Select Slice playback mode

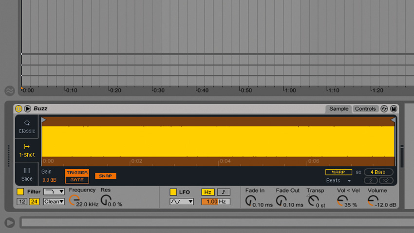(x=27, y=175)
